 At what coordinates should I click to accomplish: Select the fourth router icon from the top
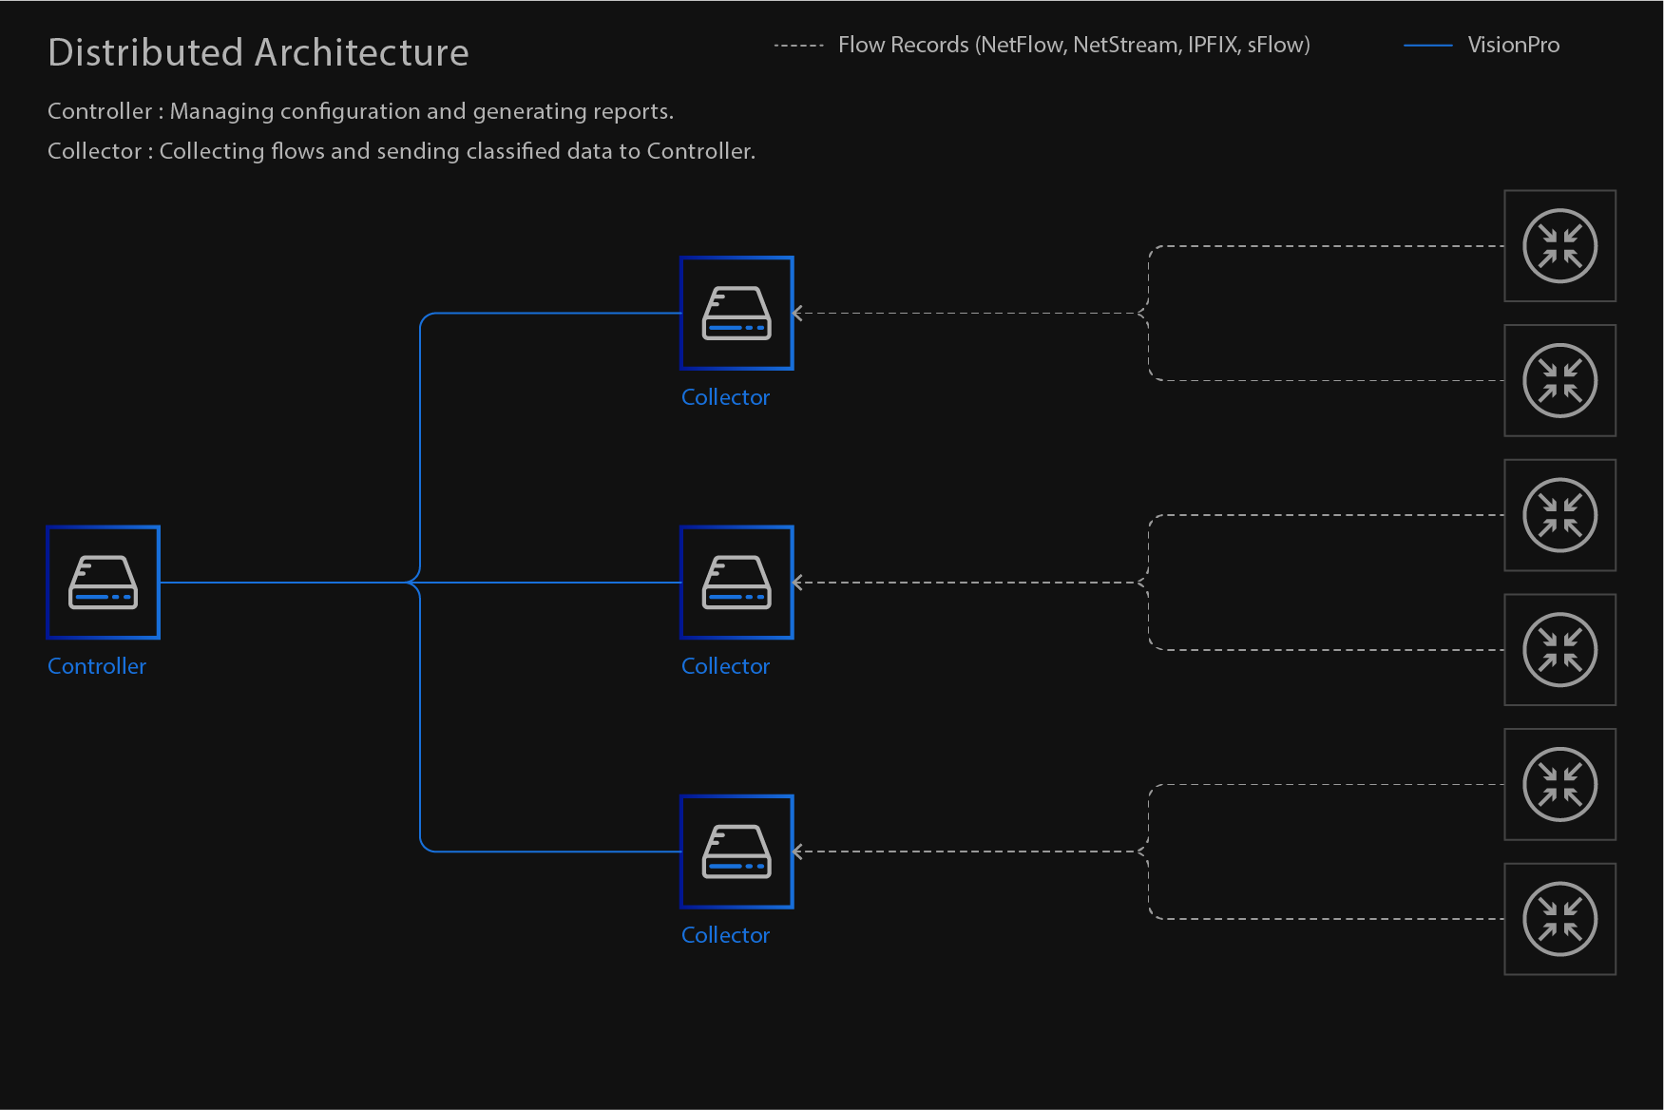[x=1559, y=650]
